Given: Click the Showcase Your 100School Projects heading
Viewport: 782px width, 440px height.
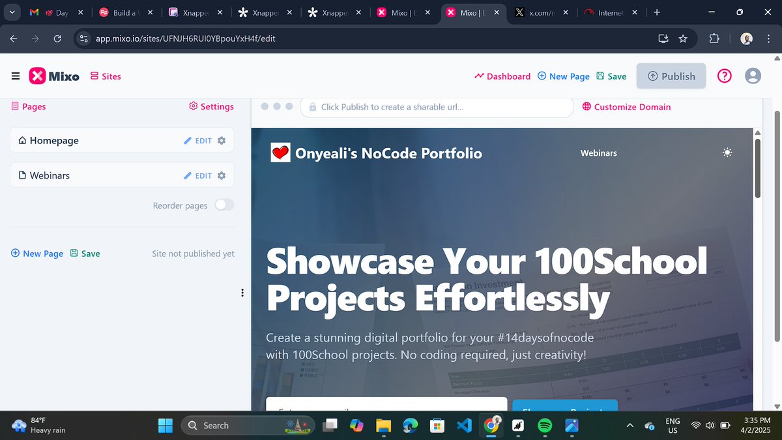Looking at the screenshot, I should (x=487, y=280).
